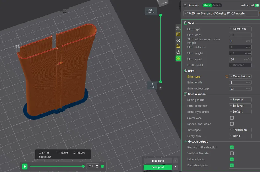The width and height of the screenshot is (260, 172).
Task: Open the Print sequence dropdown
Action: coord(240,106)
